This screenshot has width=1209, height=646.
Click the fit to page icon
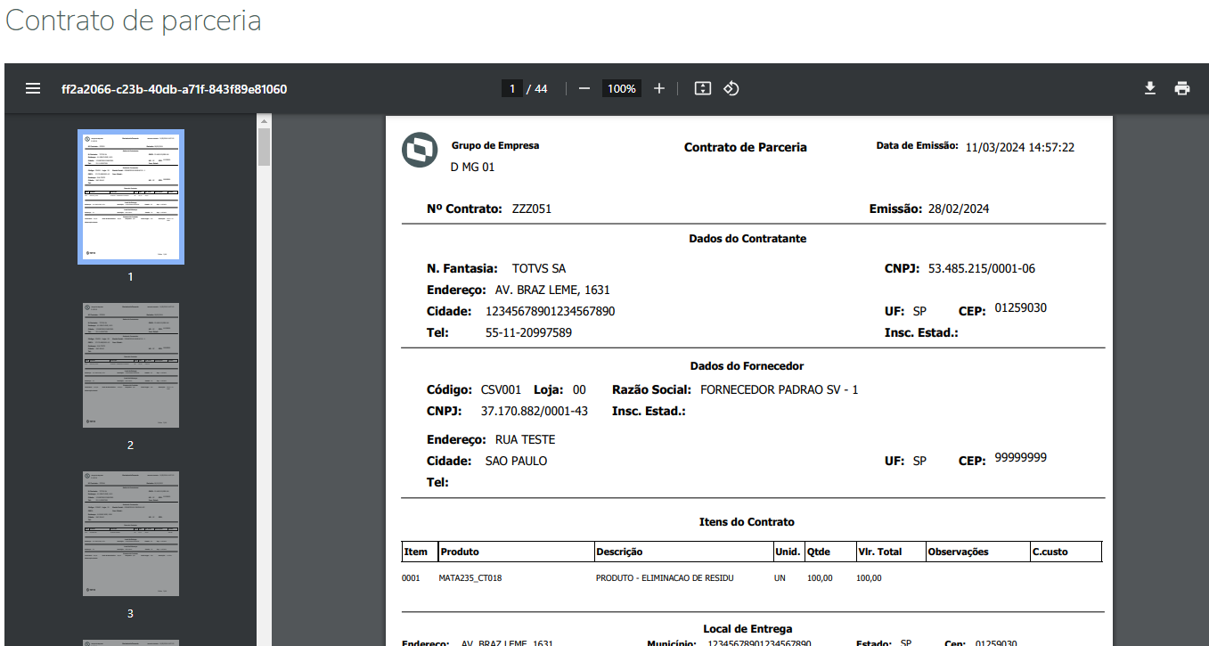[x=703, y=88]
